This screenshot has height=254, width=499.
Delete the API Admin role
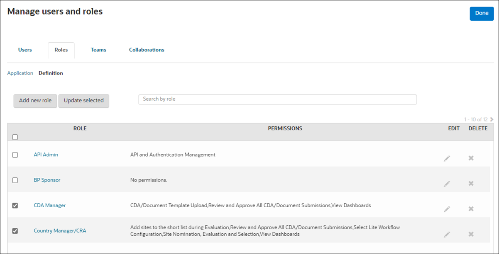[471, 158]
